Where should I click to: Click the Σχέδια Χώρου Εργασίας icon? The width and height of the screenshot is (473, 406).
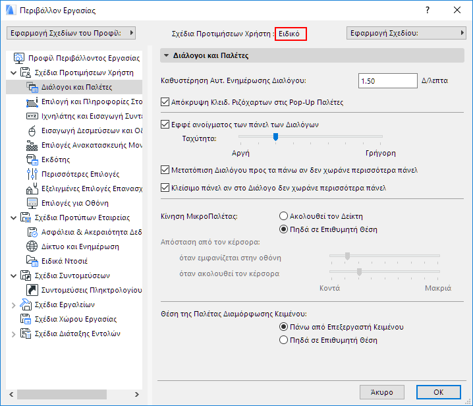[26, 319]
